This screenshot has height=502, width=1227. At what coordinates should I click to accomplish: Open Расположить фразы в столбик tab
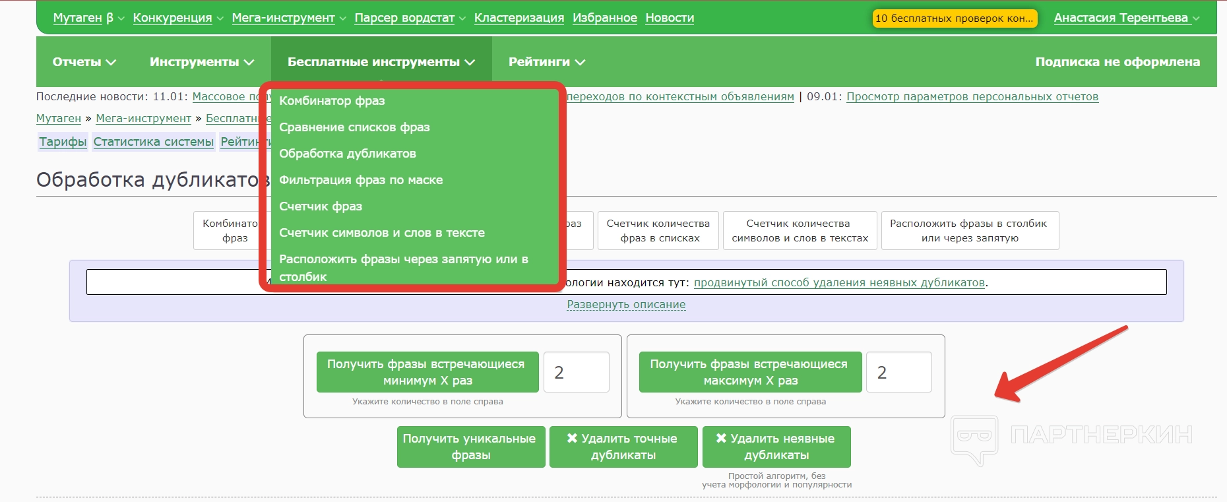(x=970, y=231)
